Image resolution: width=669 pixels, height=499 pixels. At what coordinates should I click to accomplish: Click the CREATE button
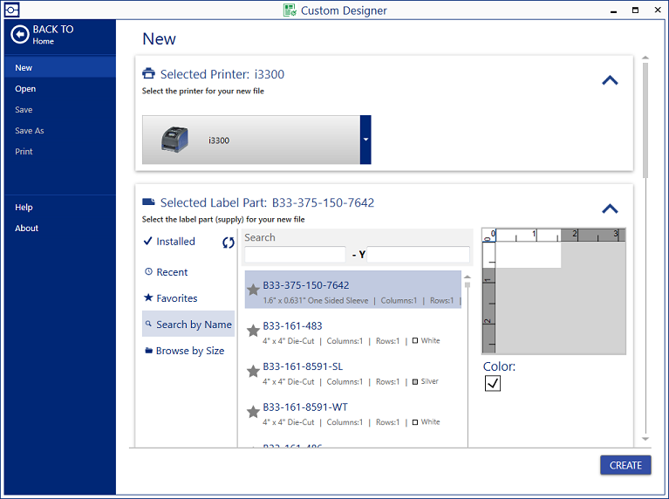625,465
